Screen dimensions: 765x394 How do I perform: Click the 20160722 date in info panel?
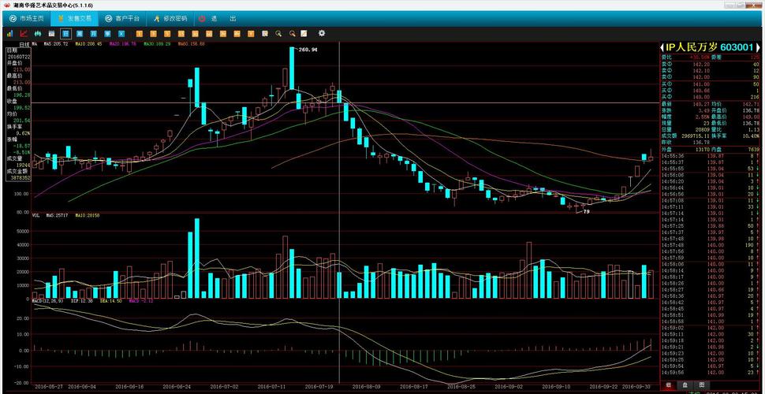click(18, 57)
